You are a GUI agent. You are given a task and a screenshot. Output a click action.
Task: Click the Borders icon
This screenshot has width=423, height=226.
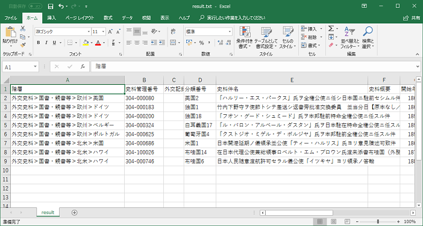pyautogui.click(x=70, y=43)
